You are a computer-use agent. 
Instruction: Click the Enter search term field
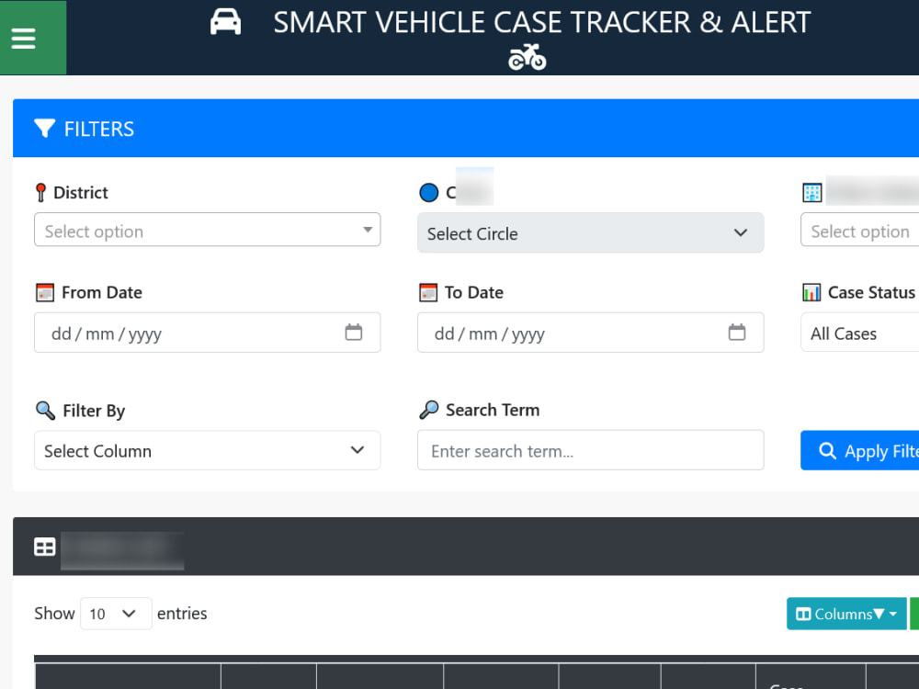pos(590,450)
